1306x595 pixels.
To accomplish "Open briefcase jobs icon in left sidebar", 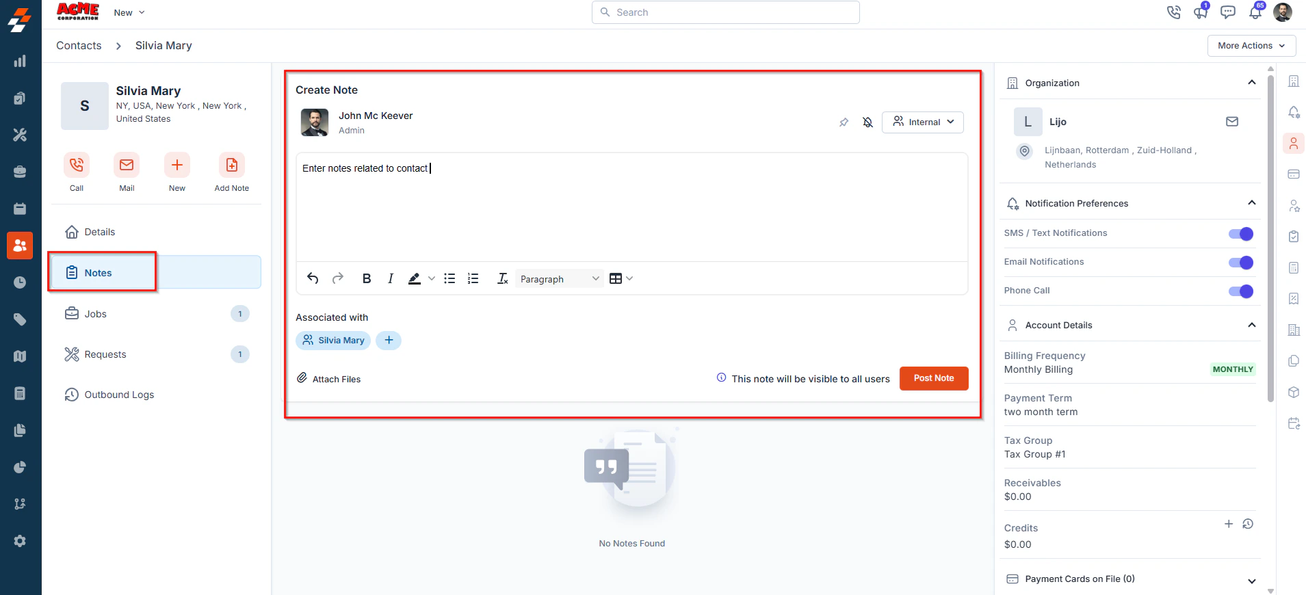I will click(20, 172).
